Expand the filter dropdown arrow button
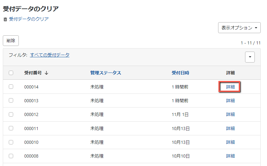 click(x=250, y=57)
